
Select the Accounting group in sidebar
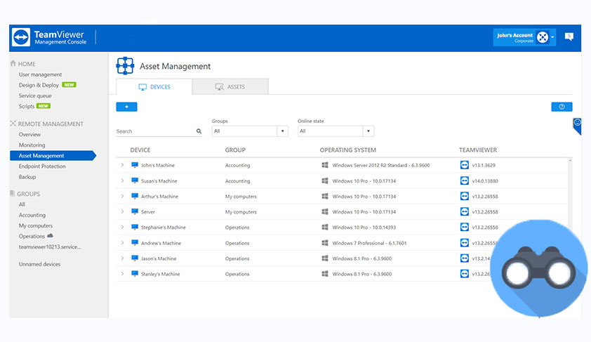(x=32, y=215)
